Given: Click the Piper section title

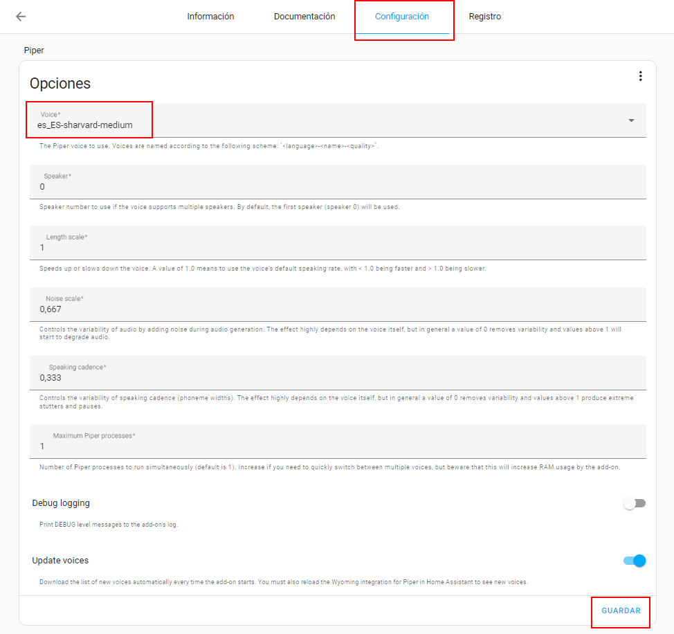Looking at the screenshot, I should pos(34,51).
